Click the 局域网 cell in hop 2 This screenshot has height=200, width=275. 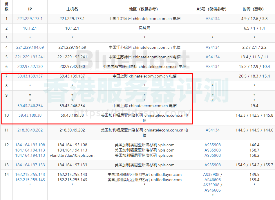pos(144,28)
